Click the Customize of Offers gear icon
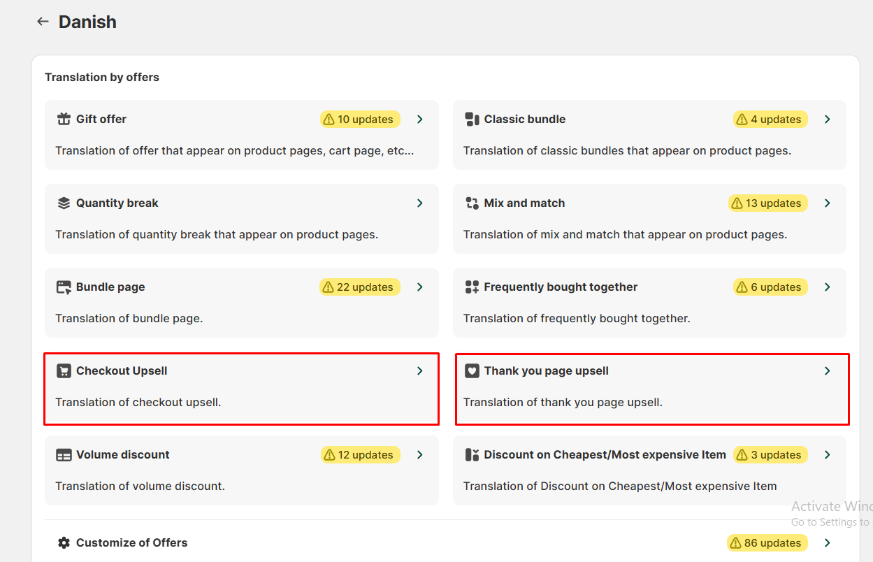Image resolution: width=873 pixels, height=562 pixels. [63, 542]
